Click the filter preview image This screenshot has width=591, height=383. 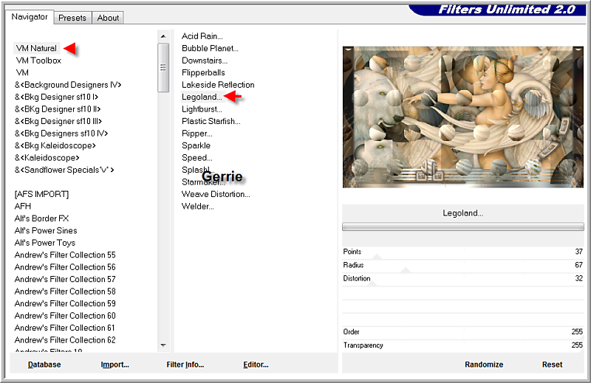tap(463, 117)
